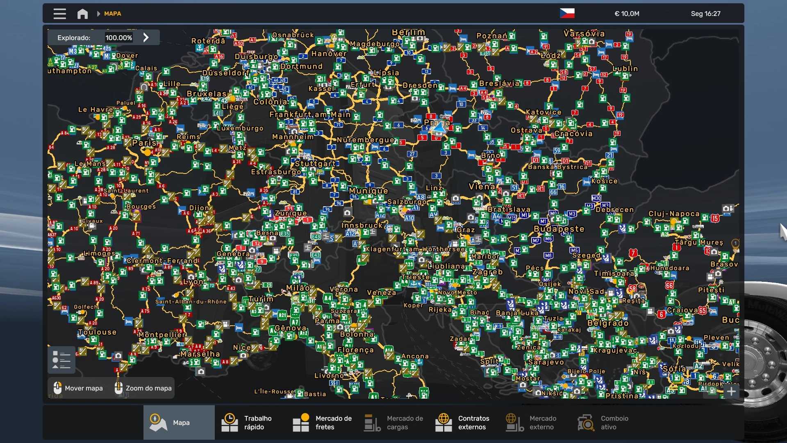Open the Mapa tab
Screen dimensions: 787x443
[179, 422]
